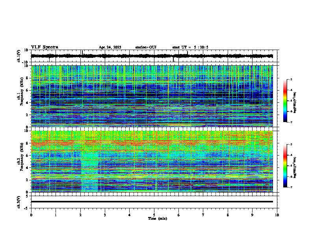This screenshot has height=241, width=312.
Task: Click the ch.1(V) waveform trace panel
Action: pyautogui.click(x=154, y=56)
